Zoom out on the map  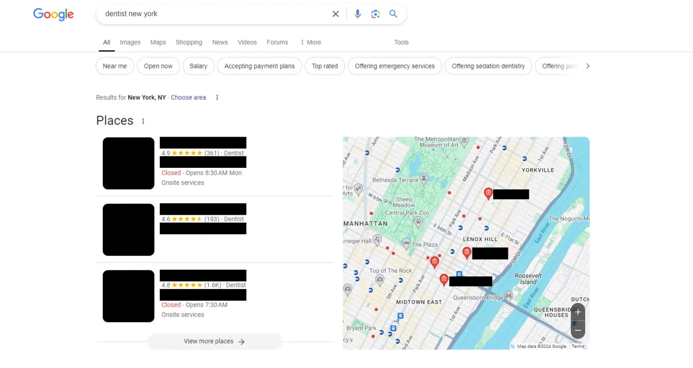[x=577, y=330]
